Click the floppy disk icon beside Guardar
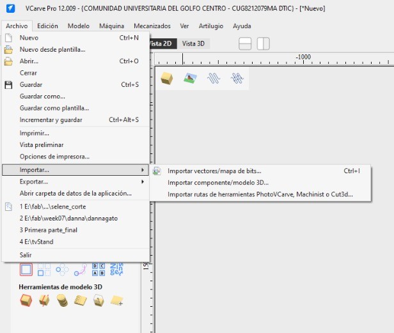The height and width of the screenshot is (333, 394). click(x=8, y=85)
